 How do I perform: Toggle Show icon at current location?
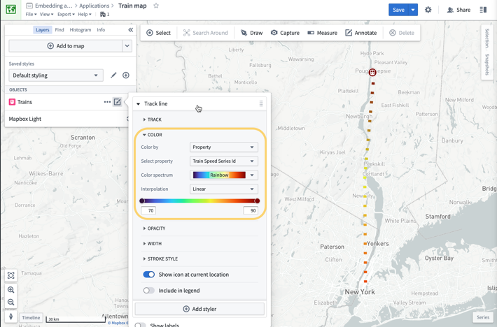[148, 275]
